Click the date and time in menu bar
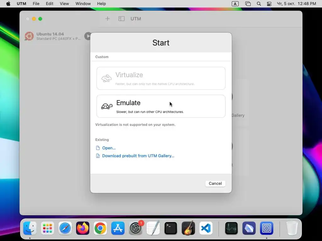Screen dimensions: 322x241 click(x=296, y=4)
